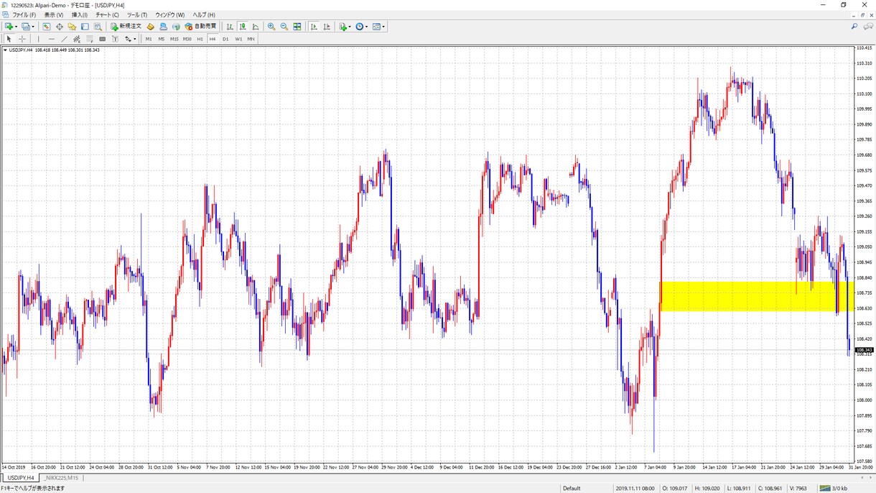Switch timeframe to H1
This screenshot has width=876, height=493.
pos(200,39)
